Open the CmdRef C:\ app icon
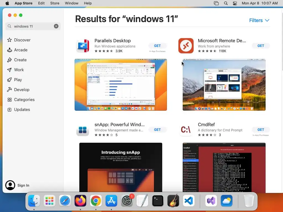 [x=186, y=130]
